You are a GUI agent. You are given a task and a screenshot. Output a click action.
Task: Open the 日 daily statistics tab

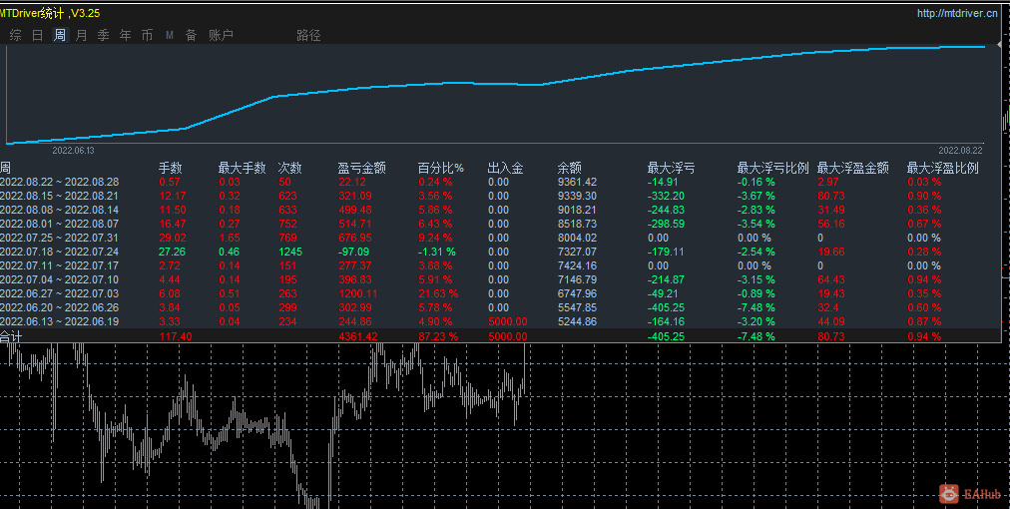tap(37, 36)
